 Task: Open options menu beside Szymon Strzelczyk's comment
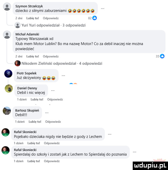102,8
